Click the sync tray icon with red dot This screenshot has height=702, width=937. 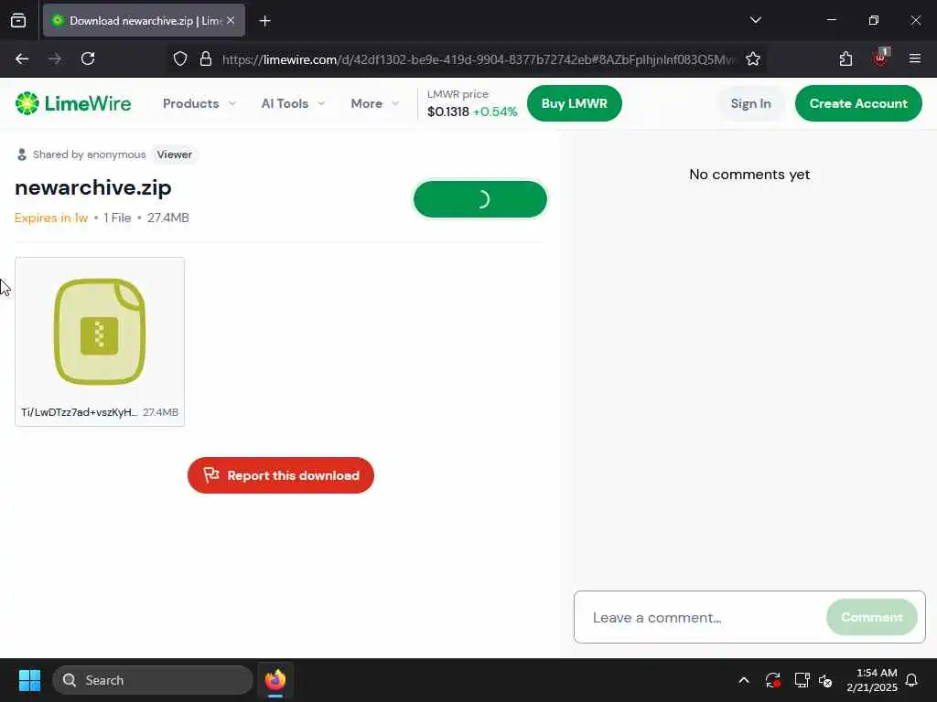pyautogui.click(x=772, y=680)
